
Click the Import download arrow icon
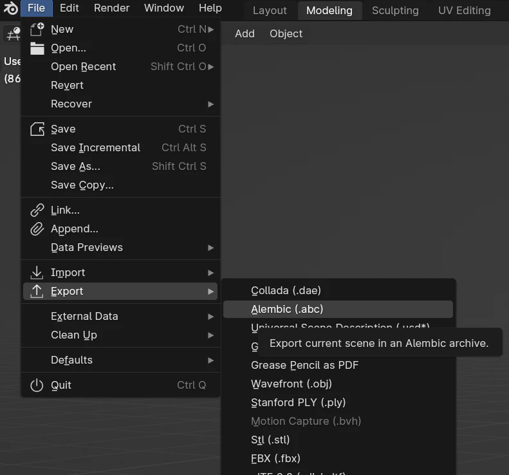(37, 272)
